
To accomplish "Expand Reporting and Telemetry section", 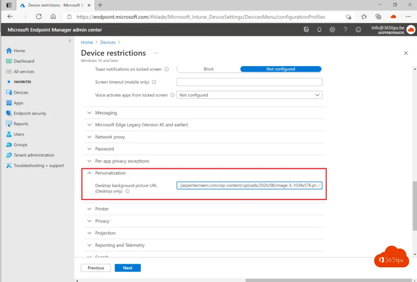I will pos(204,245).
